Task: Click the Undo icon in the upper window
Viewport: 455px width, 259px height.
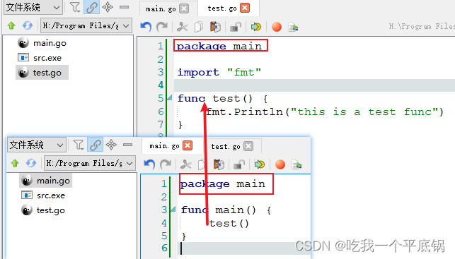Action: pyautogui.click(x=146, y=27)
